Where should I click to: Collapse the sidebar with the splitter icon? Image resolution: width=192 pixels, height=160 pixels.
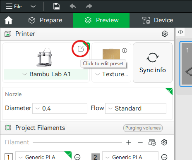[x=180, y=32]
